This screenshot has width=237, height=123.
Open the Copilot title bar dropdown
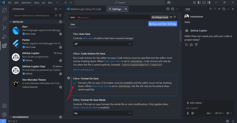coord(170,3)
